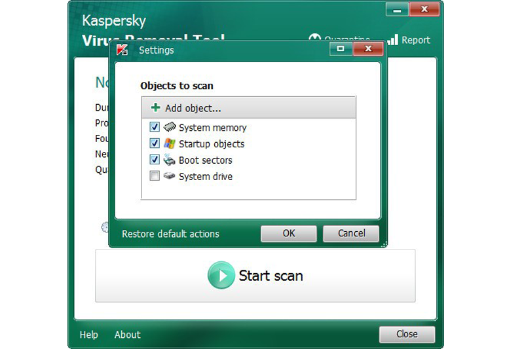Click the System memory chip icon
Image resolution: width=524 pixels, height=349 pixels.
pos(170,127)
